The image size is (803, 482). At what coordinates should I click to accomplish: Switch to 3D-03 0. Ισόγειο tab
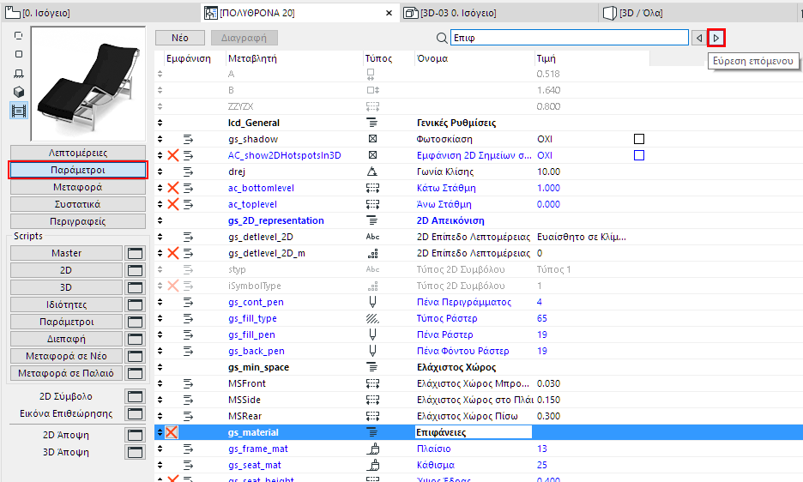[x=498, y=13]
